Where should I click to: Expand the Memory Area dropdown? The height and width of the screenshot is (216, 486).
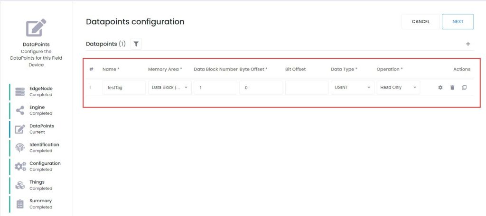(170, 88)
